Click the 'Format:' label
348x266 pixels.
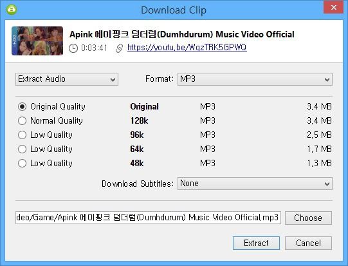coord(160,79)
